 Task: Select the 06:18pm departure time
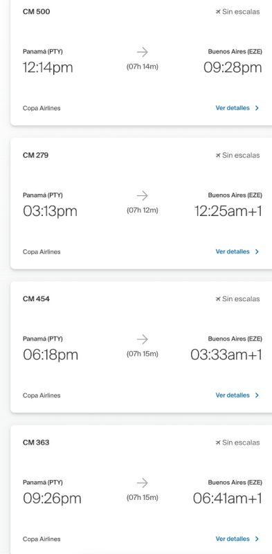51,355
